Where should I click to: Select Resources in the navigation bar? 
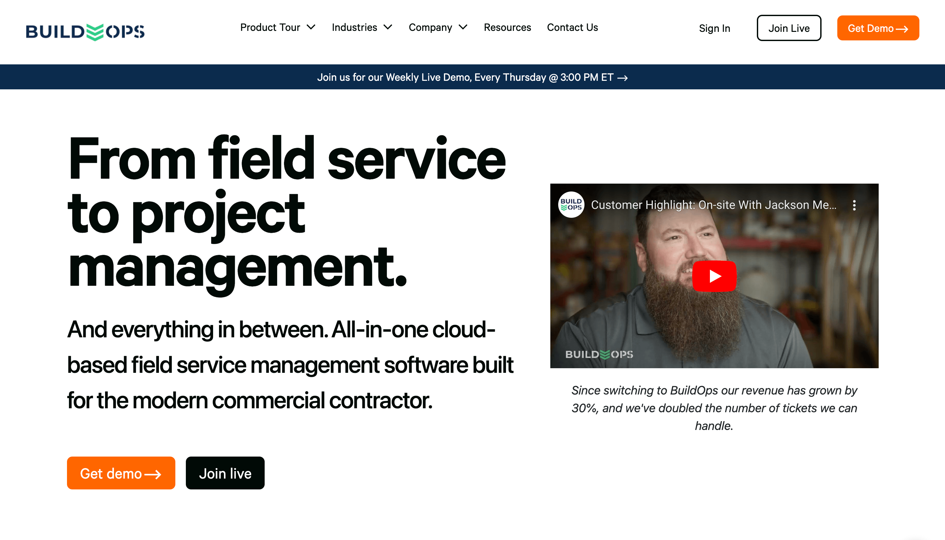click(507, 27)
